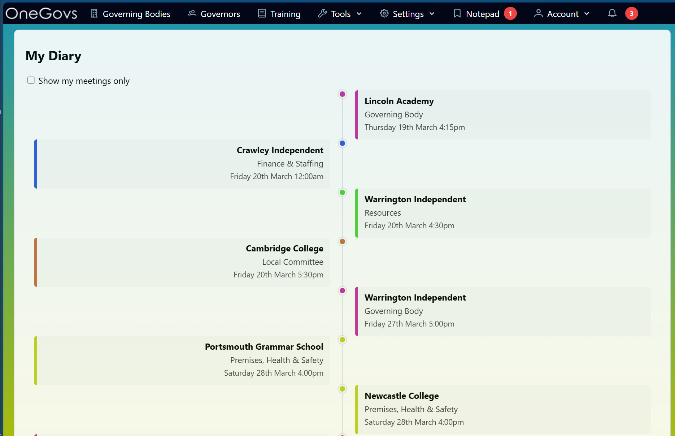
Task: Click 'Thursday 19th March 4:15pm' text
Action: [x=415, y=128]
